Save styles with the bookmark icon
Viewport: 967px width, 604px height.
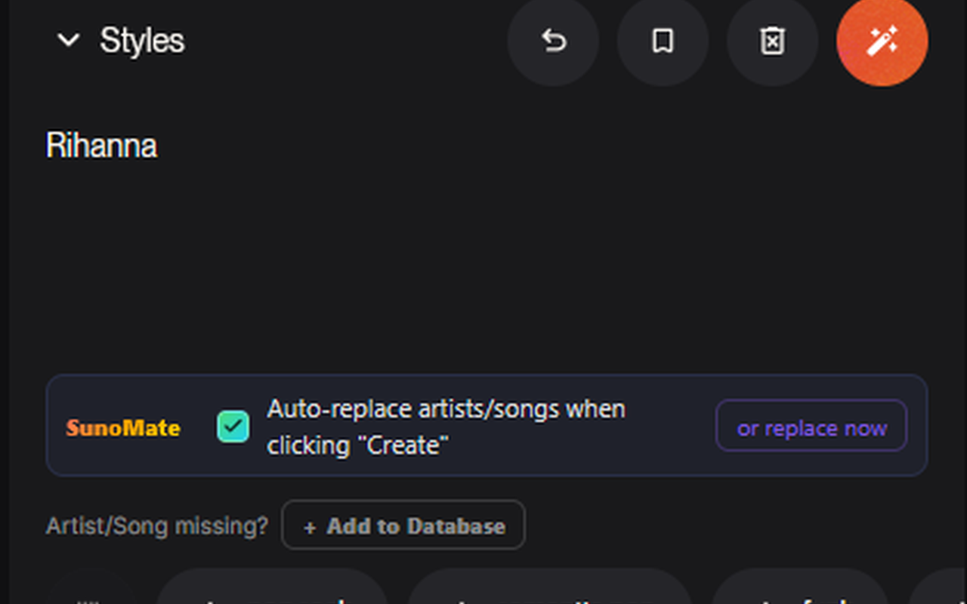point(663,41)
